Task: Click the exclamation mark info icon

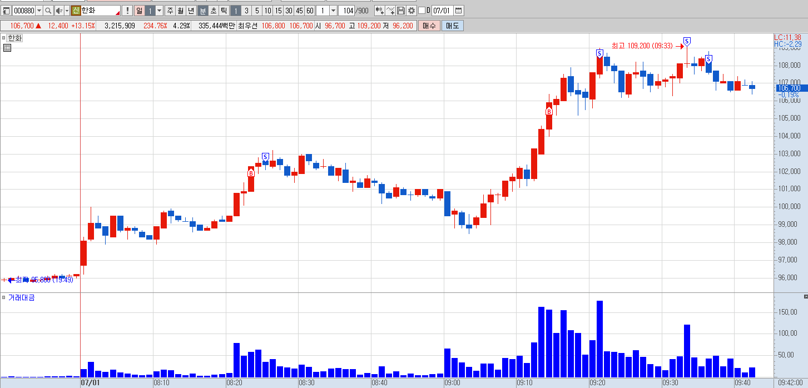Action: tap(127, 11)
